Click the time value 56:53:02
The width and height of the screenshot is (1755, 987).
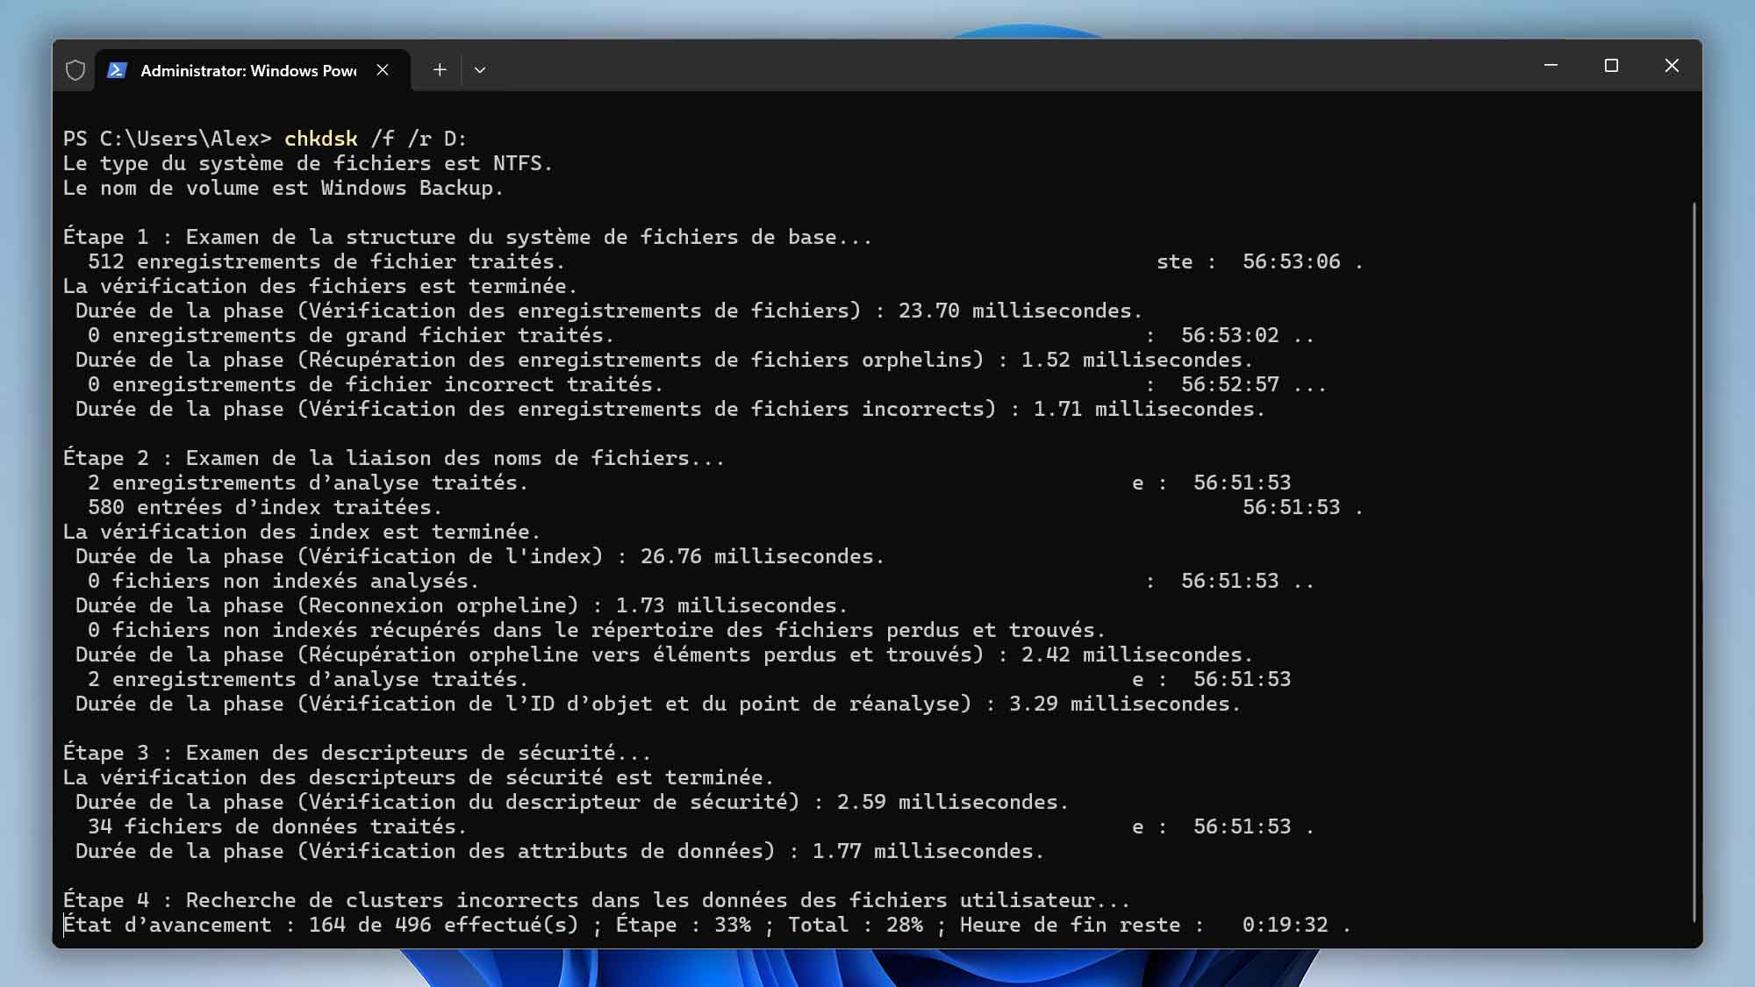tap(1229, 335)
